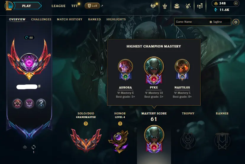Click the PLAY button

(x=27, y=6)
